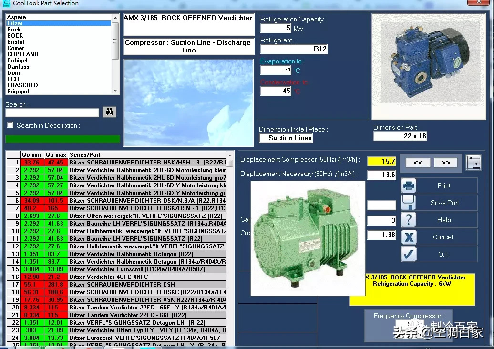Select row 8 Bitzer Offen wassergek row

(116, 216)
